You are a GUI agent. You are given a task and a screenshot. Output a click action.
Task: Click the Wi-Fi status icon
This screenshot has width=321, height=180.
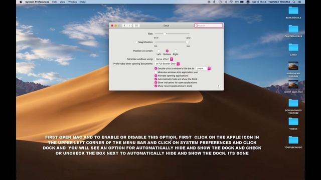tap(231, 2)
